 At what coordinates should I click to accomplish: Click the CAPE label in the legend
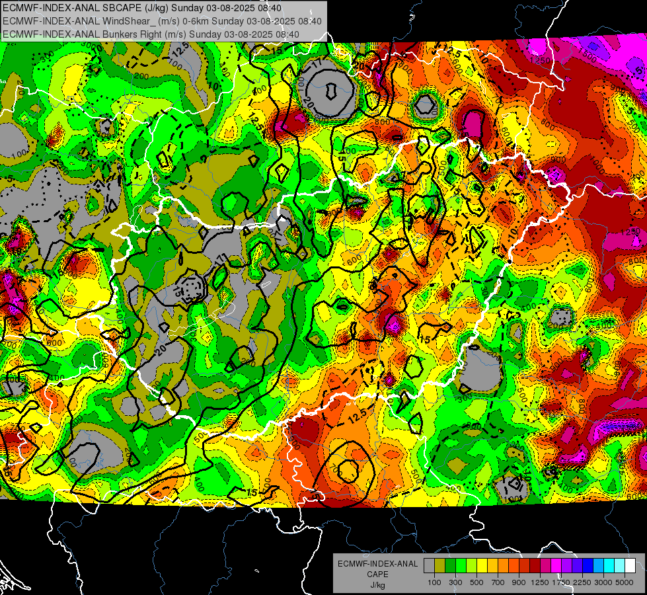tap(377, 575)
